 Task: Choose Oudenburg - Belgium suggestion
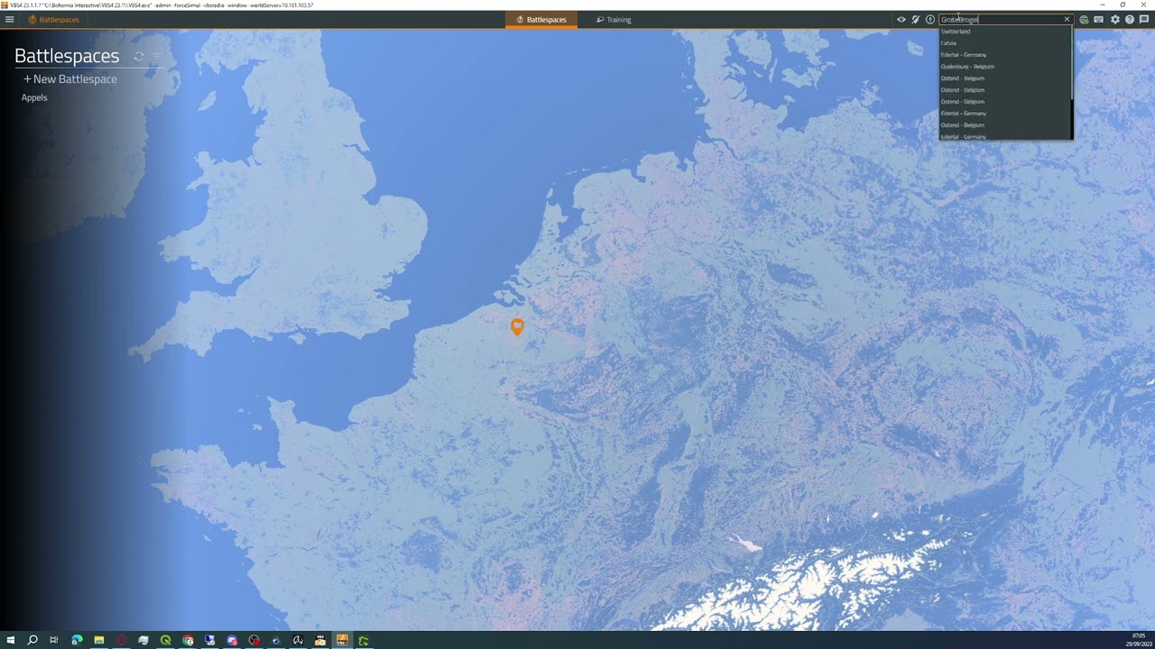pyautogui.click(x=1005, y=67)
